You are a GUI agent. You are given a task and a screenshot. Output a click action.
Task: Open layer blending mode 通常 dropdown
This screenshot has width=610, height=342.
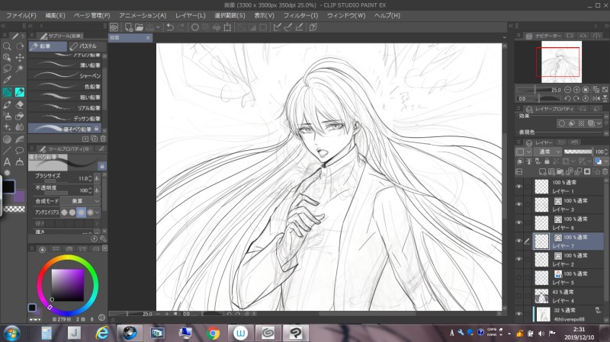tap(547, 152)
